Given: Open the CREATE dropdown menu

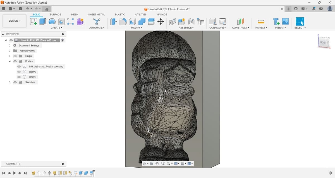Looking at the screenshot, I should coord(56,28).
